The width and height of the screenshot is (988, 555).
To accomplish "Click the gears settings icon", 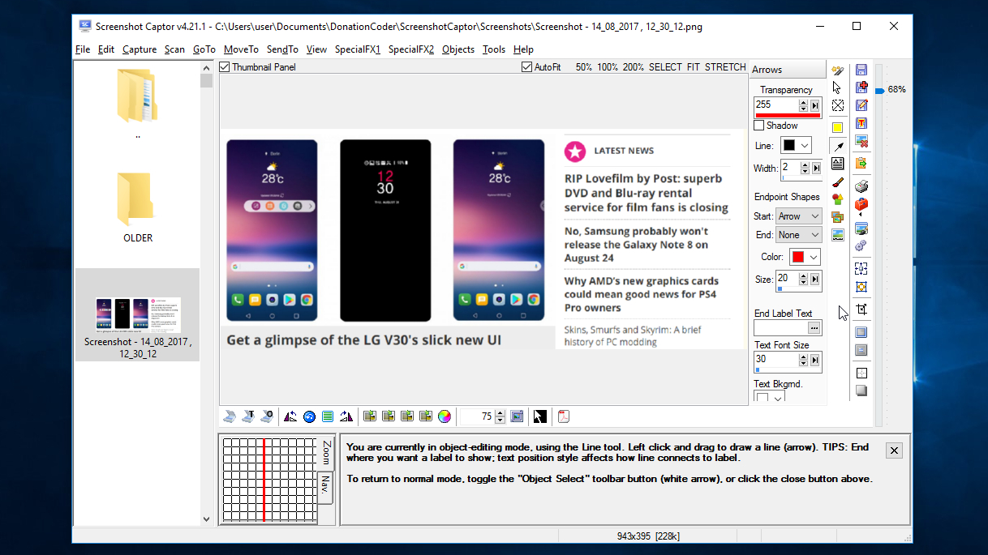I will (x=861, y=245).
